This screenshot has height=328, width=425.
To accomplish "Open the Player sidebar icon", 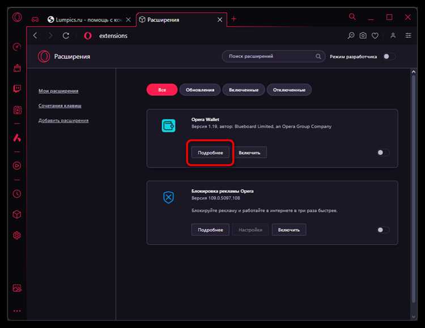I will click(17, 165).
